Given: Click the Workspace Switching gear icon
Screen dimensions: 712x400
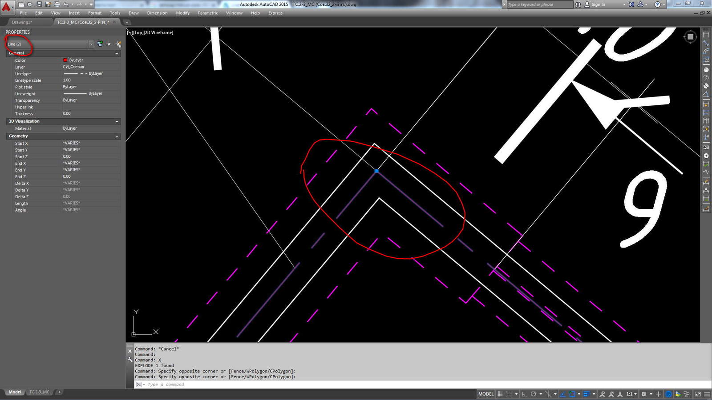Looking at the screenshot, I should (x=643, y=394).
